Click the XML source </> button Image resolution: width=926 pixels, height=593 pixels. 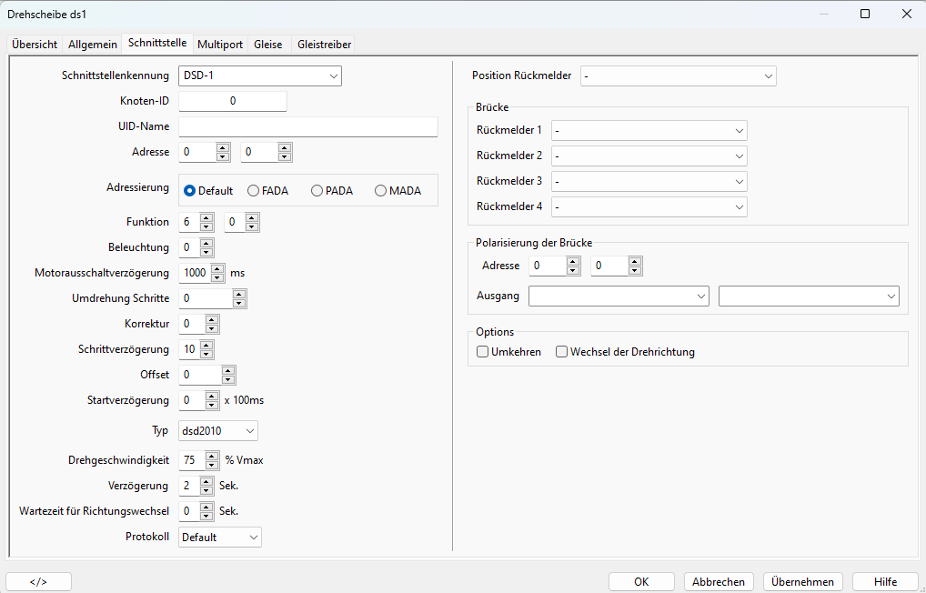(x=38, y=582)
